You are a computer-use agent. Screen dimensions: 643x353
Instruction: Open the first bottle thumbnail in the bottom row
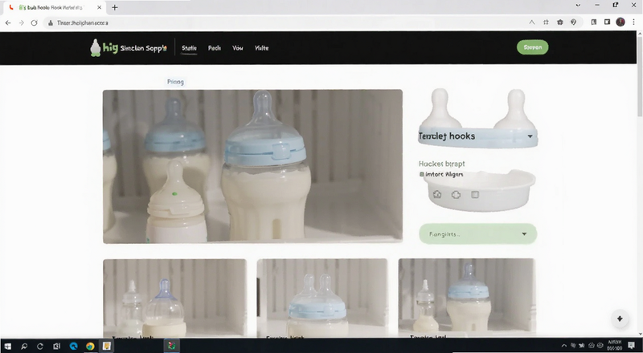[x=174, y=298]
